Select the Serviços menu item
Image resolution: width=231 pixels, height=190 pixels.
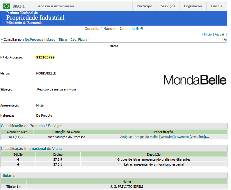pos(168,6)
